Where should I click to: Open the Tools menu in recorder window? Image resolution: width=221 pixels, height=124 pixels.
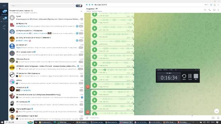[x=171, y=70]
